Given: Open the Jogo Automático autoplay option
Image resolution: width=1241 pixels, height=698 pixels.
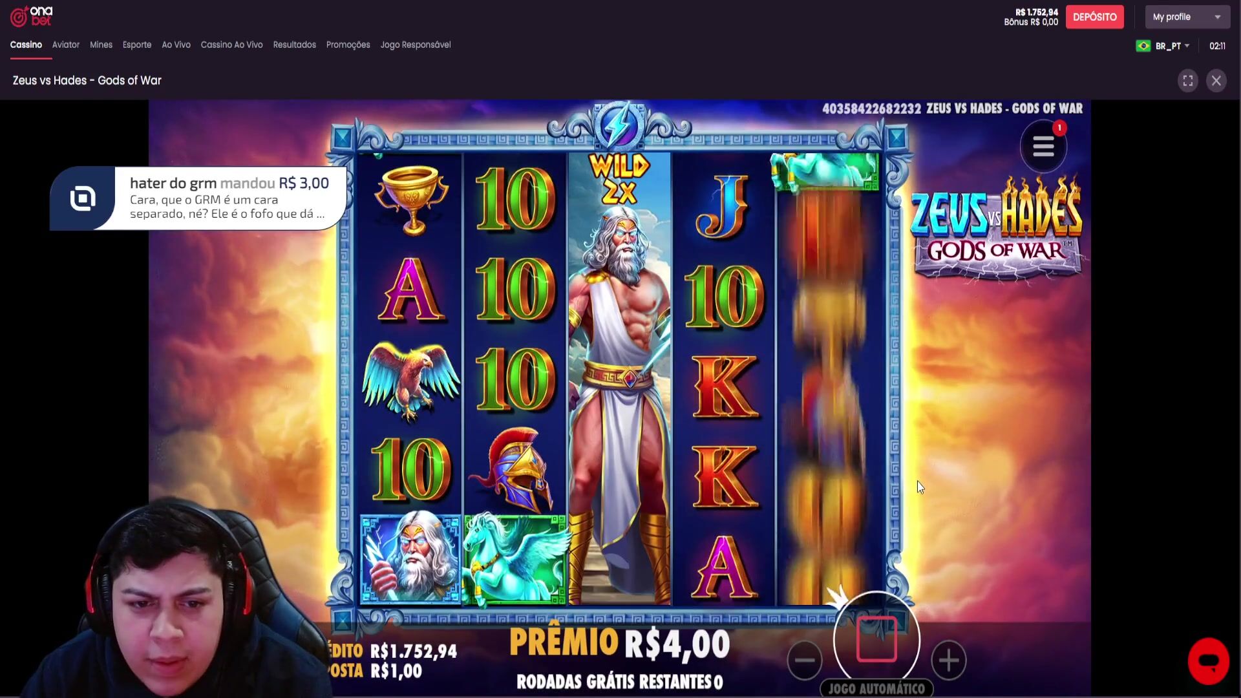Looking at the screenshot, I should pos(876,688).
